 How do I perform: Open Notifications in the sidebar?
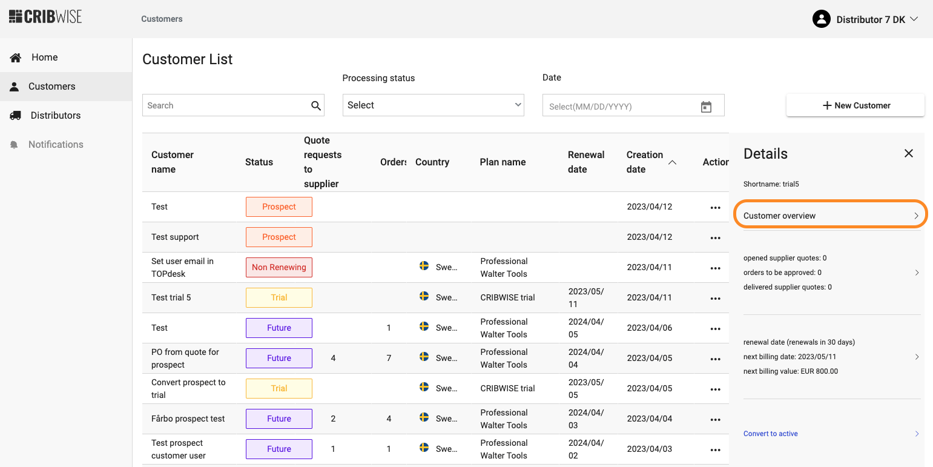(x=55, y=145)
